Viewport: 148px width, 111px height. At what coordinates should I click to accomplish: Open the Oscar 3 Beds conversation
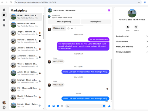click(x=26, y=65)
